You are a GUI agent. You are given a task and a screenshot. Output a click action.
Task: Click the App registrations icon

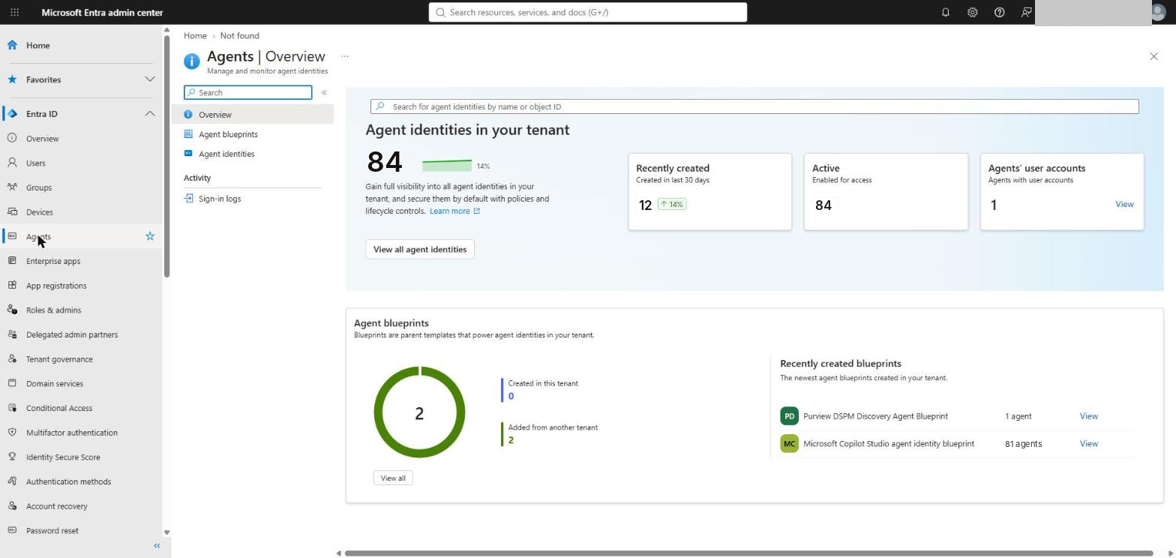click(x=12, y=285)
